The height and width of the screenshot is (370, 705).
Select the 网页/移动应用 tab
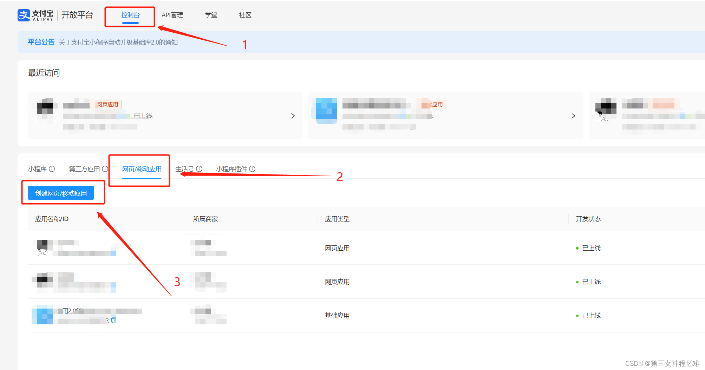click(x=142, y=169)
